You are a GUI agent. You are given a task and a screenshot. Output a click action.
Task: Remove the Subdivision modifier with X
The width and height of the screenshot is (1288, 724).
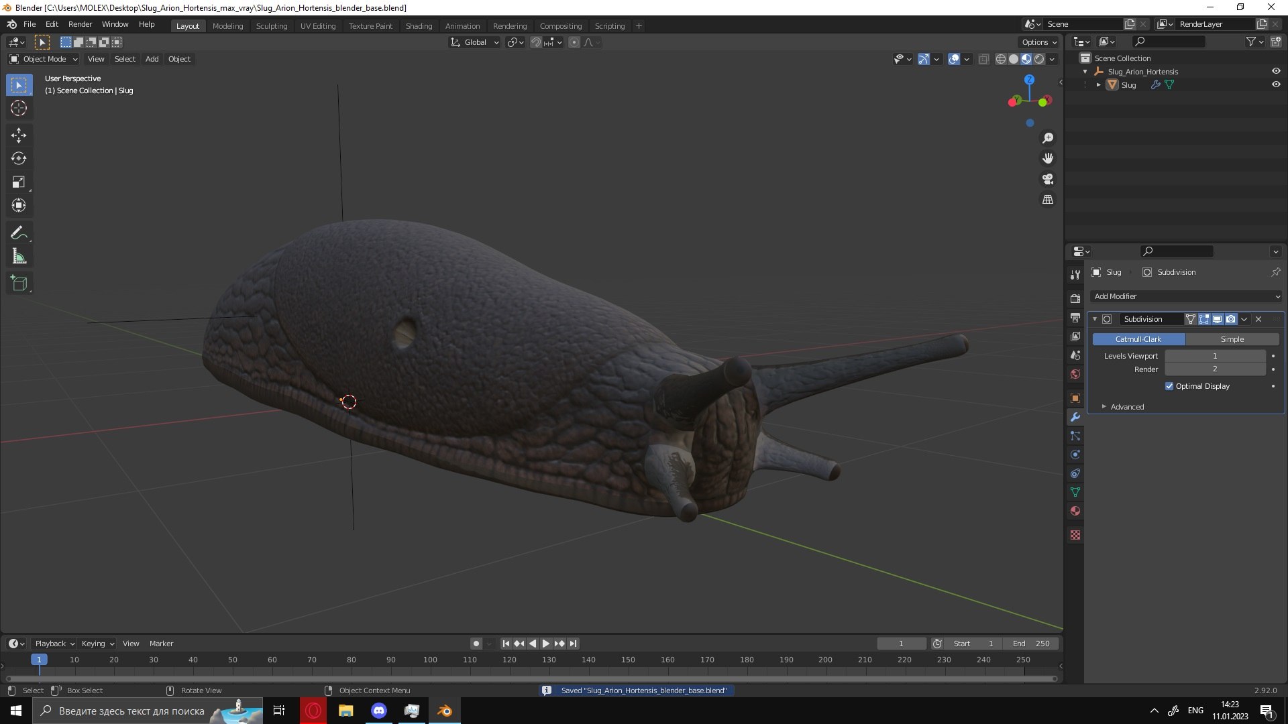pos(1258,319)
